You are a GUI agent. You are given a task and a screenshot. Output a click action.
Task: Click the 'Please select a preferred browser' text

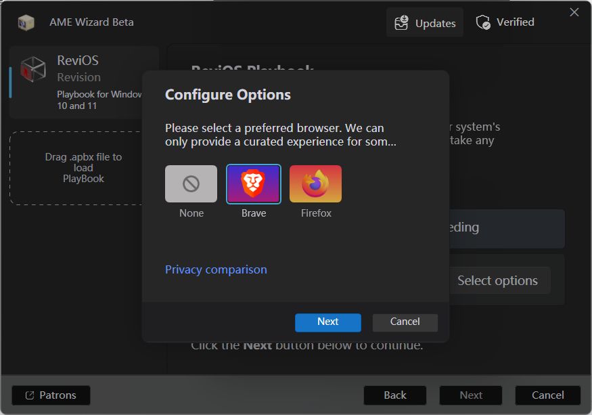pyautogui.click(x=281, y=135)
